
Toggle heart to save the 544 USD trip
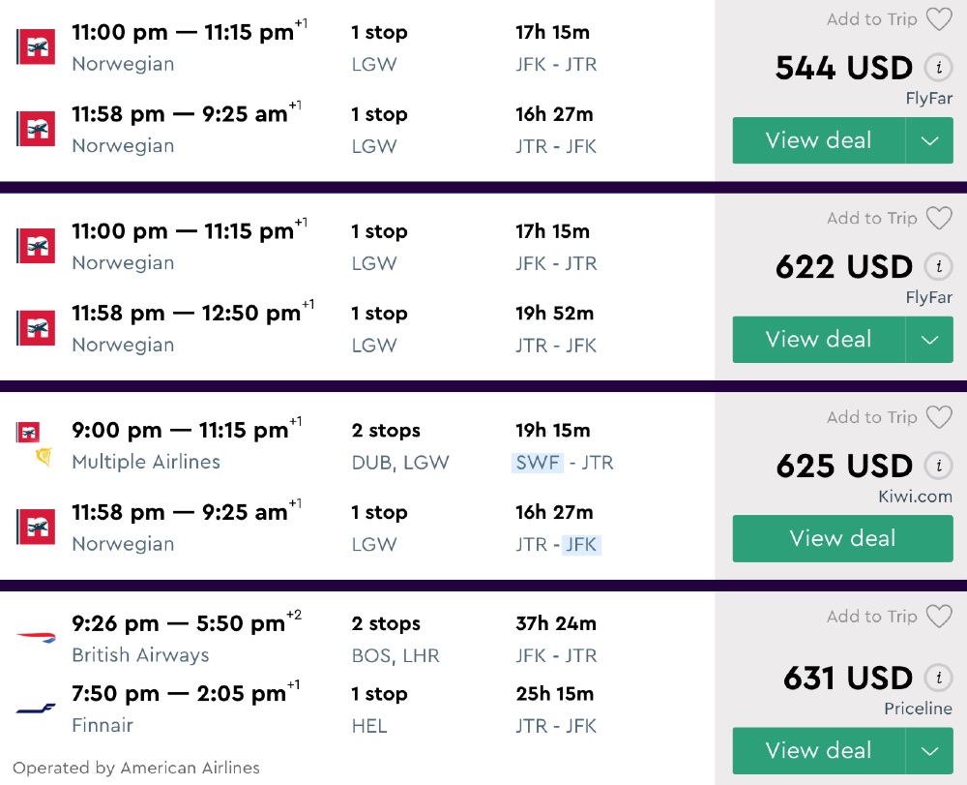click(x=939, y=19)
